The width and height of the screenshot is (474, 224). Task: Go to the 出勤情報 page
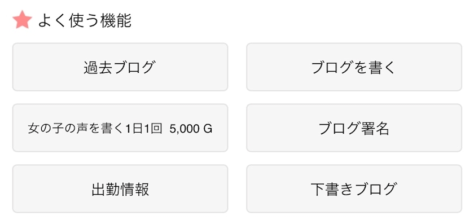coord(120,188)
